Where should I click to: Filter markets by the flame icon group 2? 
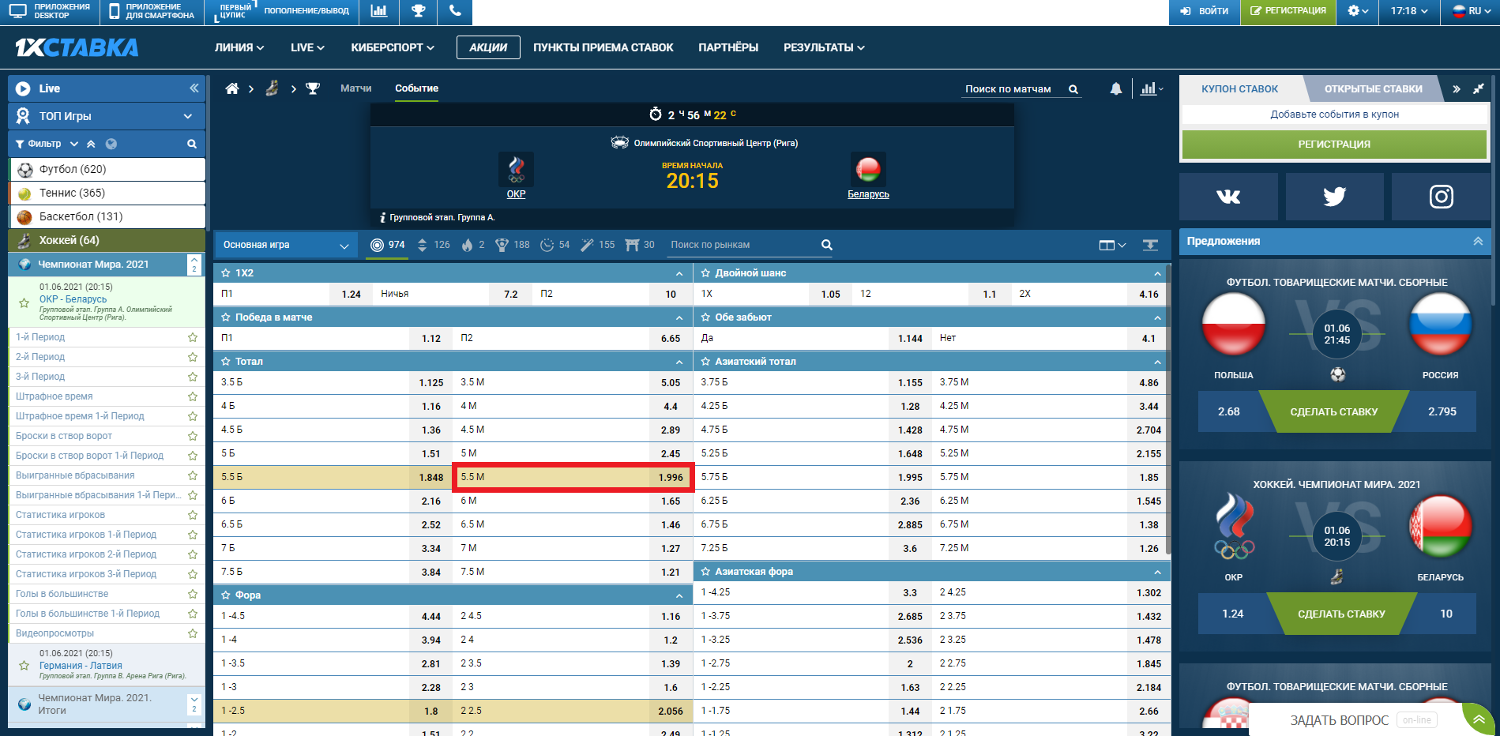pos(468,245)
